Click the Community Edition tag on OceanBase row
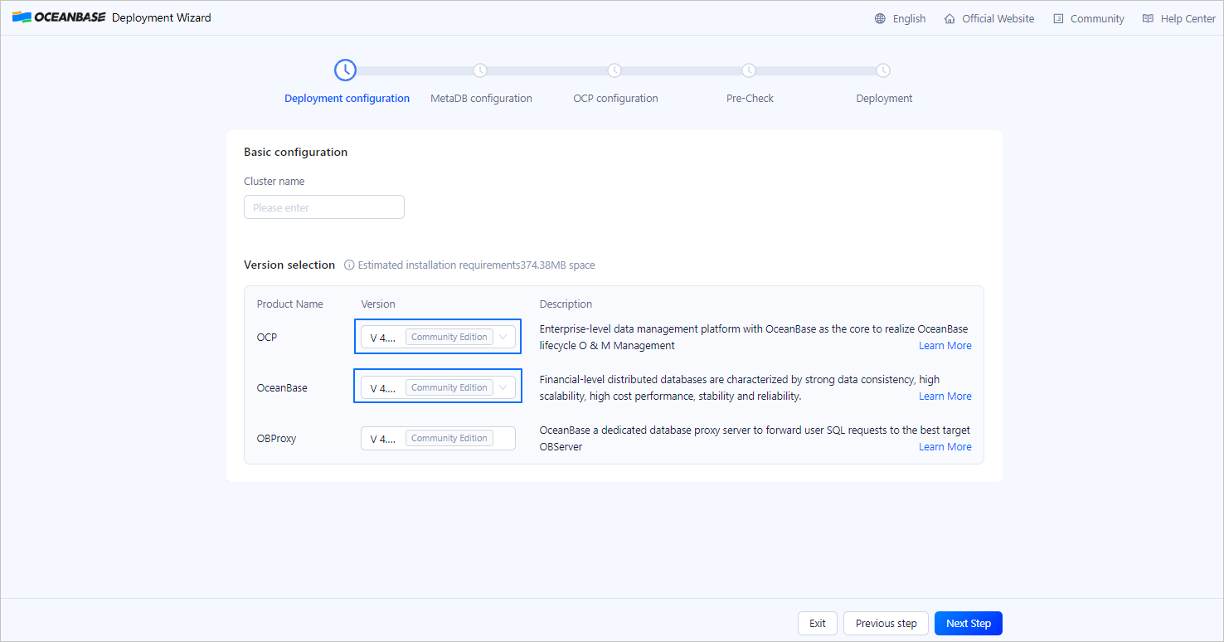Screen dimensions: 1224x642 (x=449, y=387)
